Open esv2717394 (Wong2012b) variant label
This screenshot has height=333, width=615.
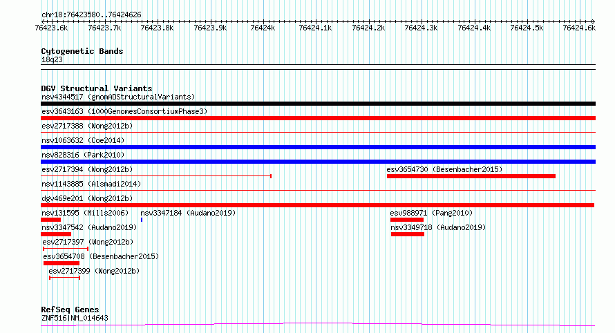click(87, 169)
